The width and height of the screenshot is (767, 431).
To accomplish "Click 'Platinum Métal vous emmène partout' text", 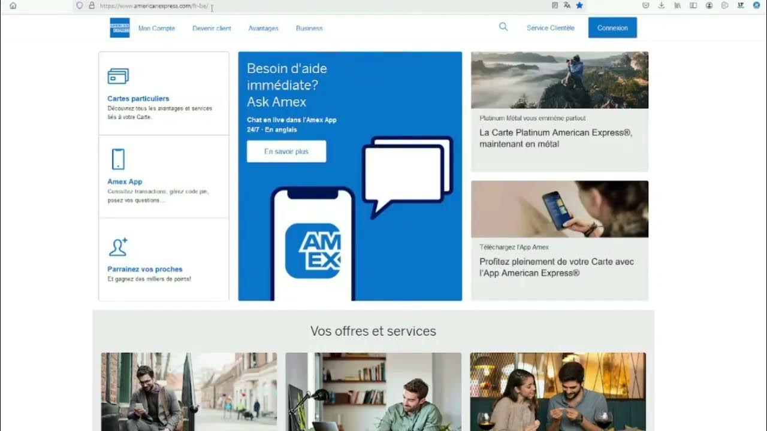I will (533, 119).
